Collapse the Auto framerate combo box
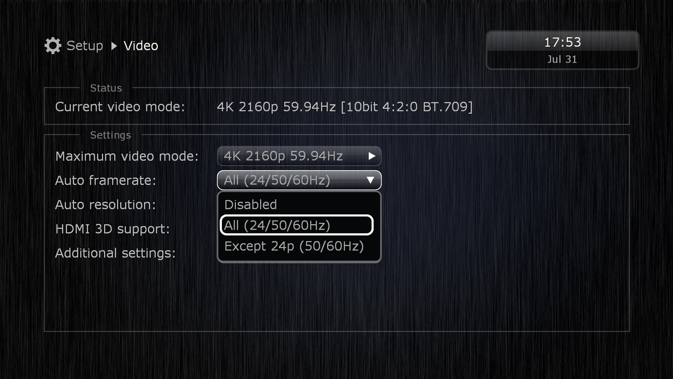 299,180
